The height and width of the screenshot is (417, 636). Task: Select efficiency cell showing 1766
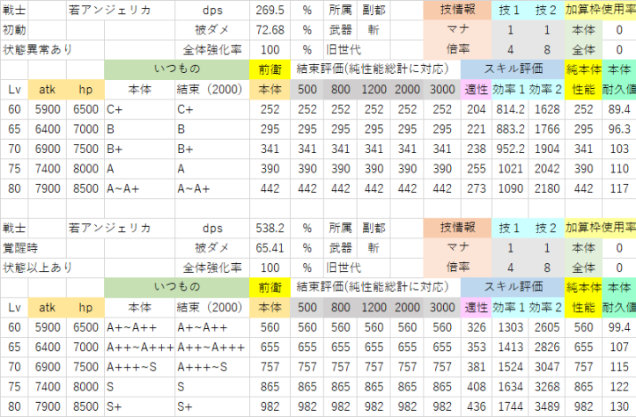pos(547,129)
